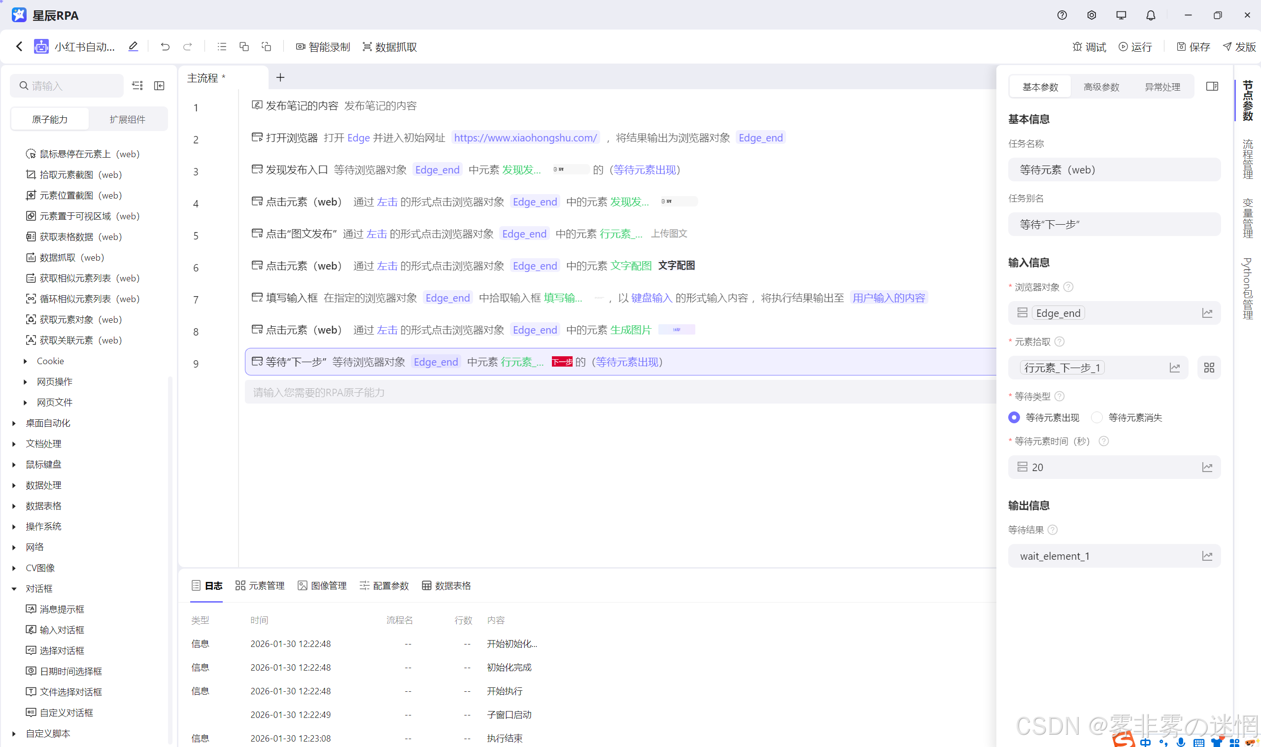Open element picker grid beside 元素拾取
The image size is (1261, 747).
point(1209,368)
